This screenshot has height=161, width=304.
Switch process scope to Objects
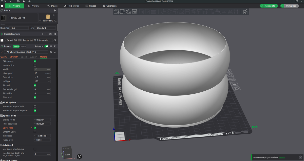tap(23, 46)
